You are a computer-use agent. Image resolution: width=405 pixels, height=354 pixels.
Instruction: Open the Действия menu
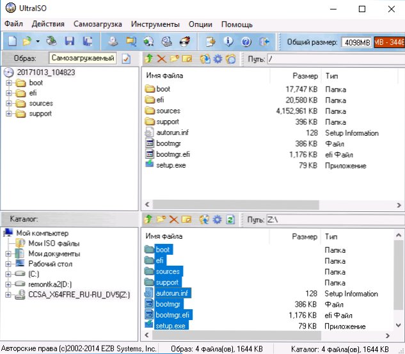click(x=48, y=24)
